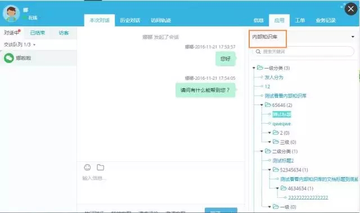Open the qweqwe document
This screenshot has width=360, height=213.
(282, 124)
